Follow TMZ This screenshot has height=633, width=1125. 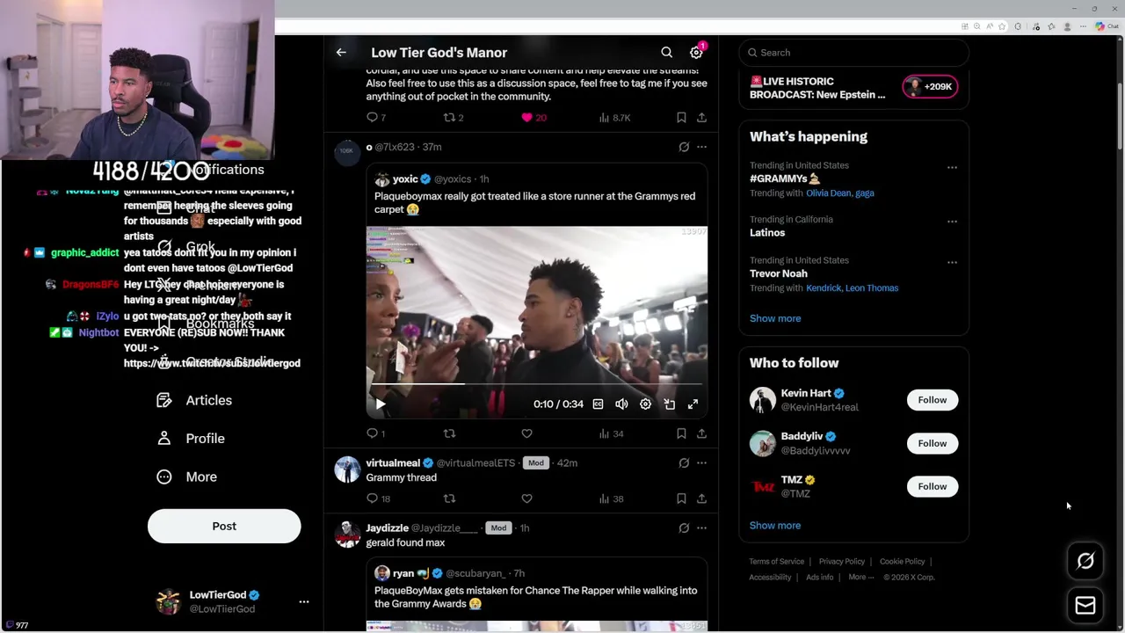pyautogui.click(x=933, y=486)
